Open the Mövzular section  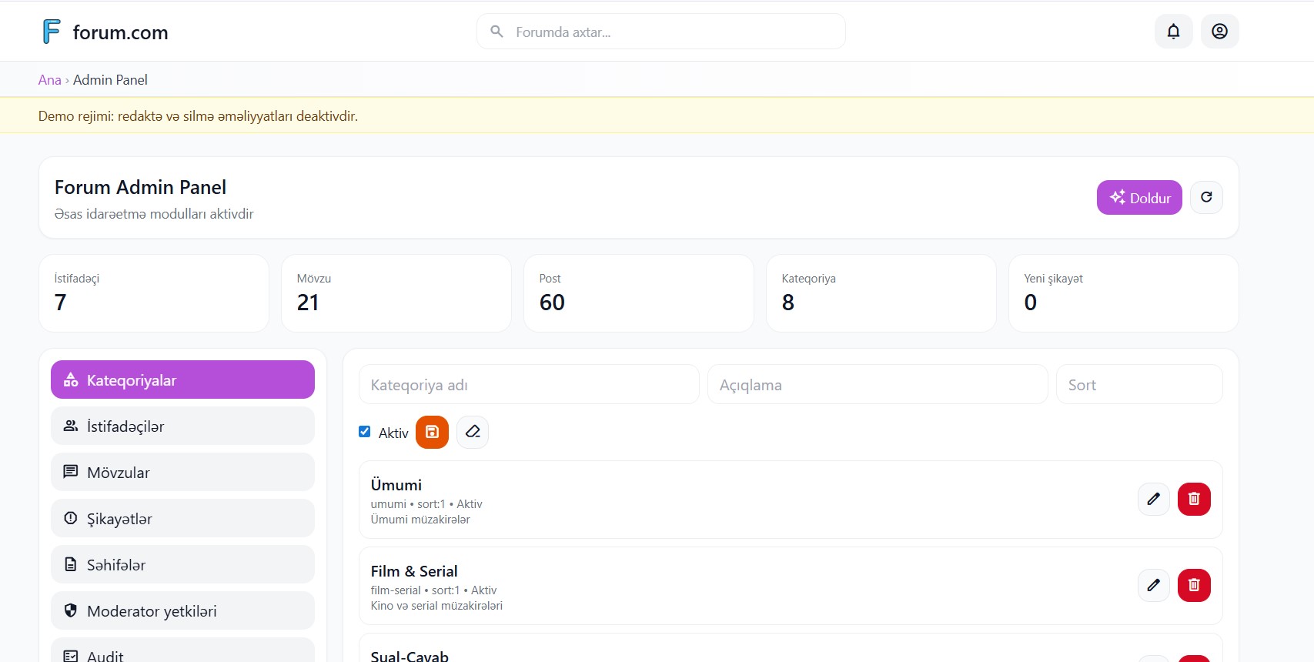(182, 473)
